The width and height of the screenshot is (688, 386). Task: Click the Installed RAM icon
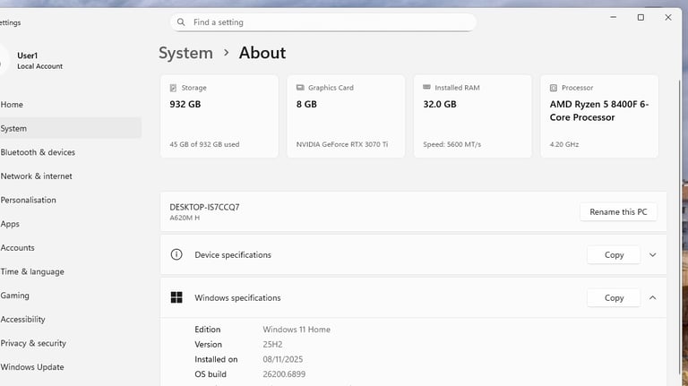[x=426, y=87]
